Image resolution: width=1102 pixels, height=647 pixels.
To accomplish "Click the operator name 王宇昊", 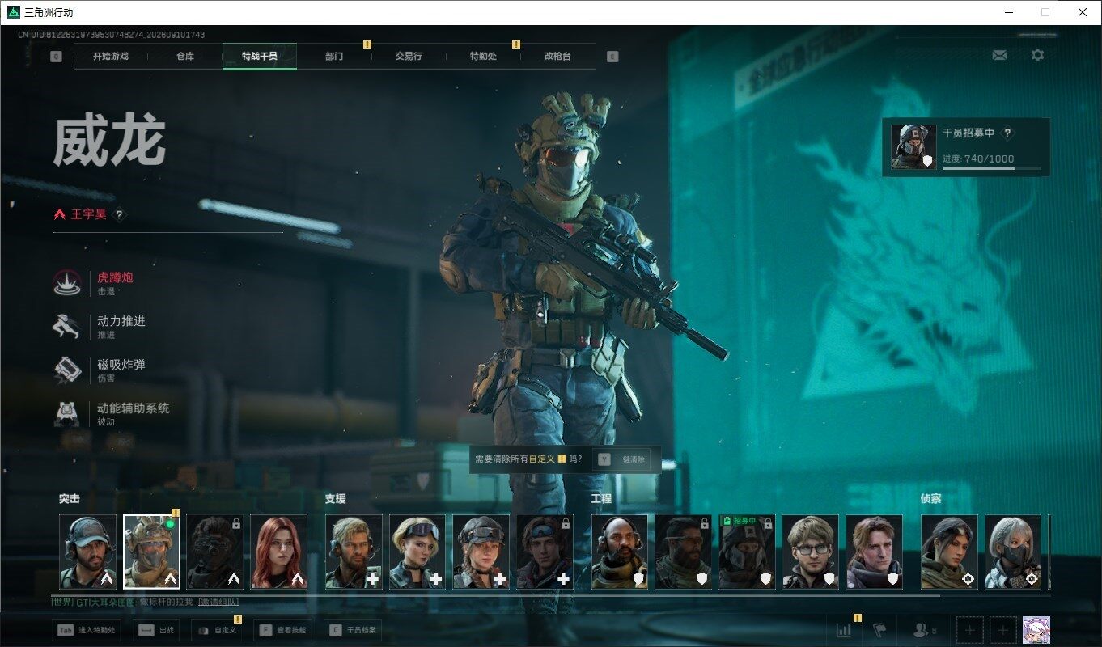I will coord(88,214).
